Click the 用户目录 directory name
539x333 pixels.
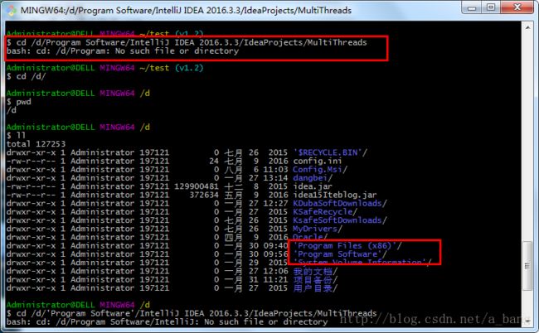pos(315,288)
